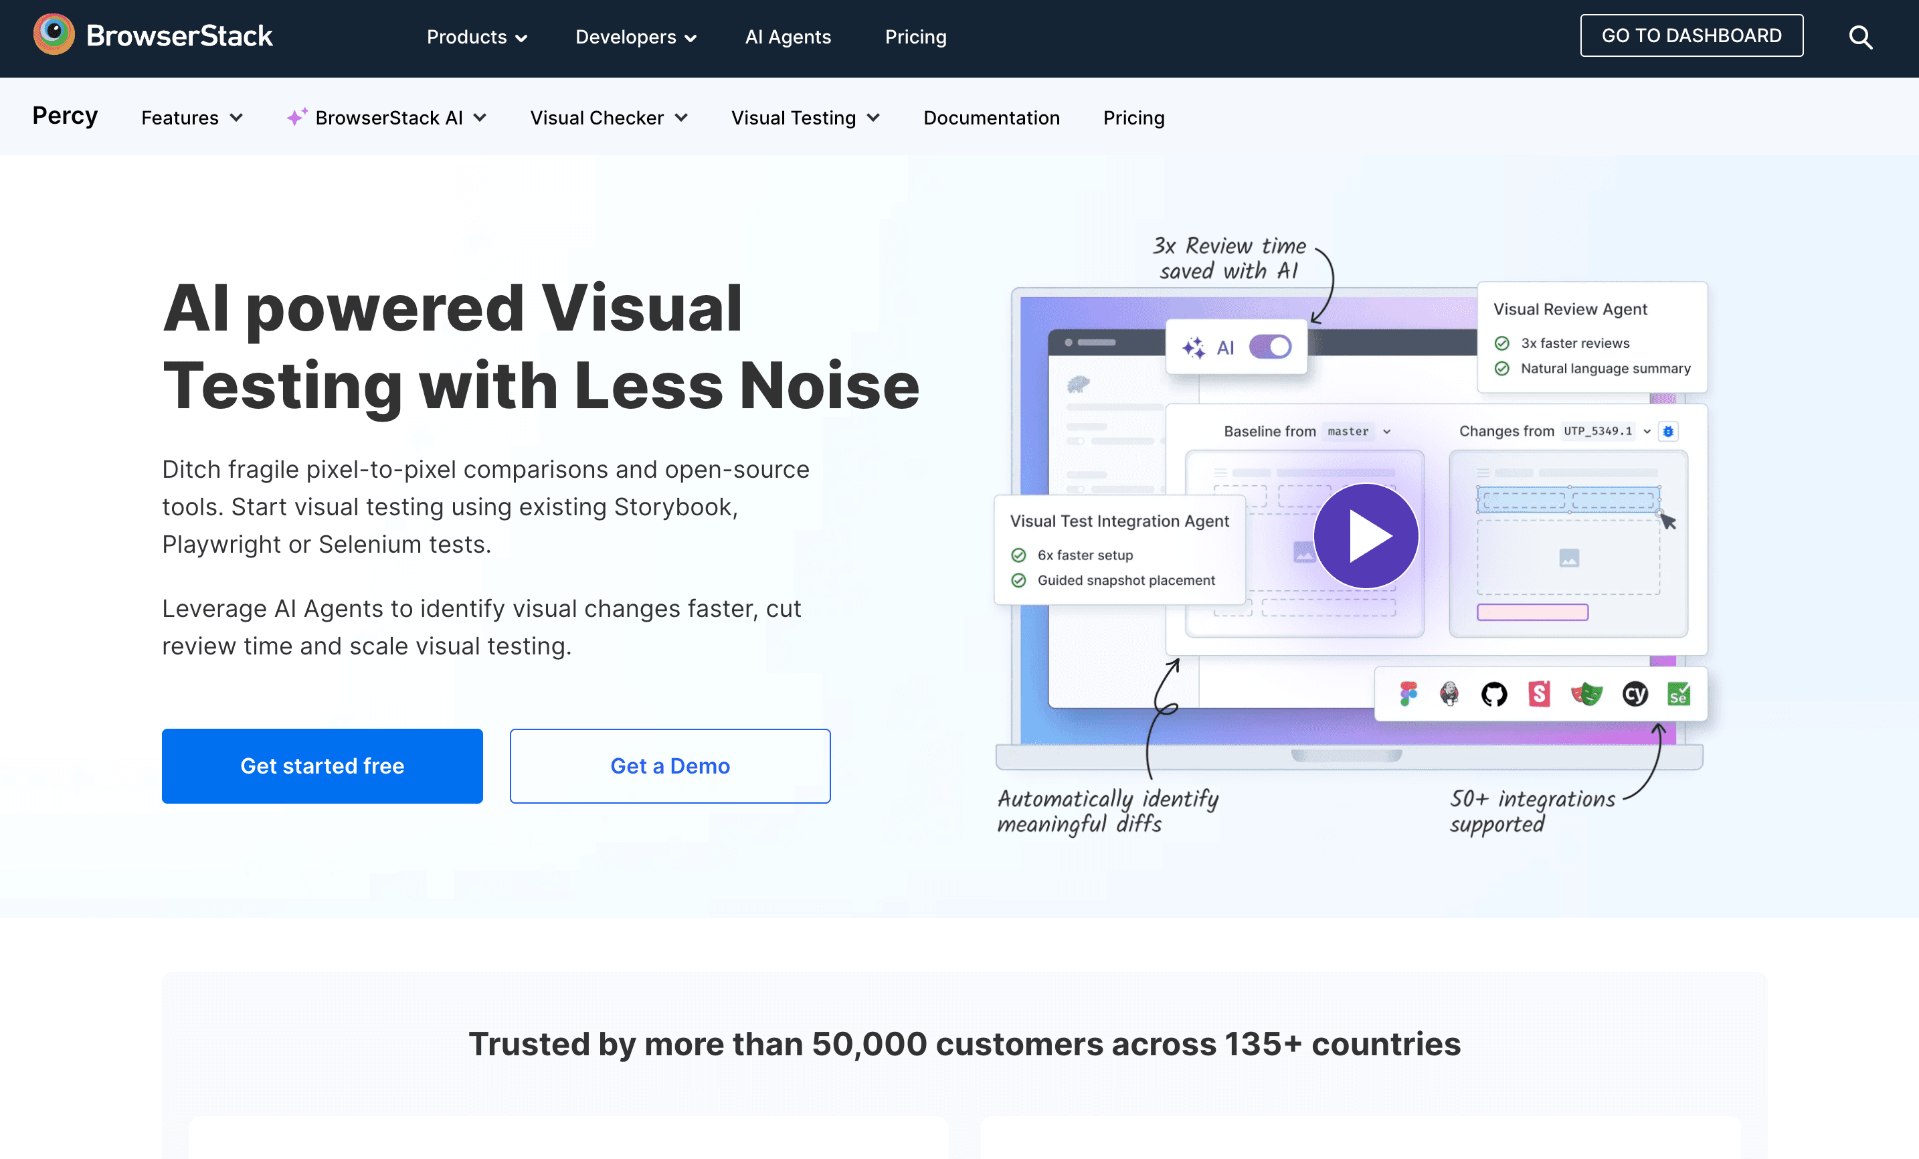Click the checkmark beside Guided snapshot placement
The height and width of the screenshot is (1159, 1919).
(x=1018, y=580)
